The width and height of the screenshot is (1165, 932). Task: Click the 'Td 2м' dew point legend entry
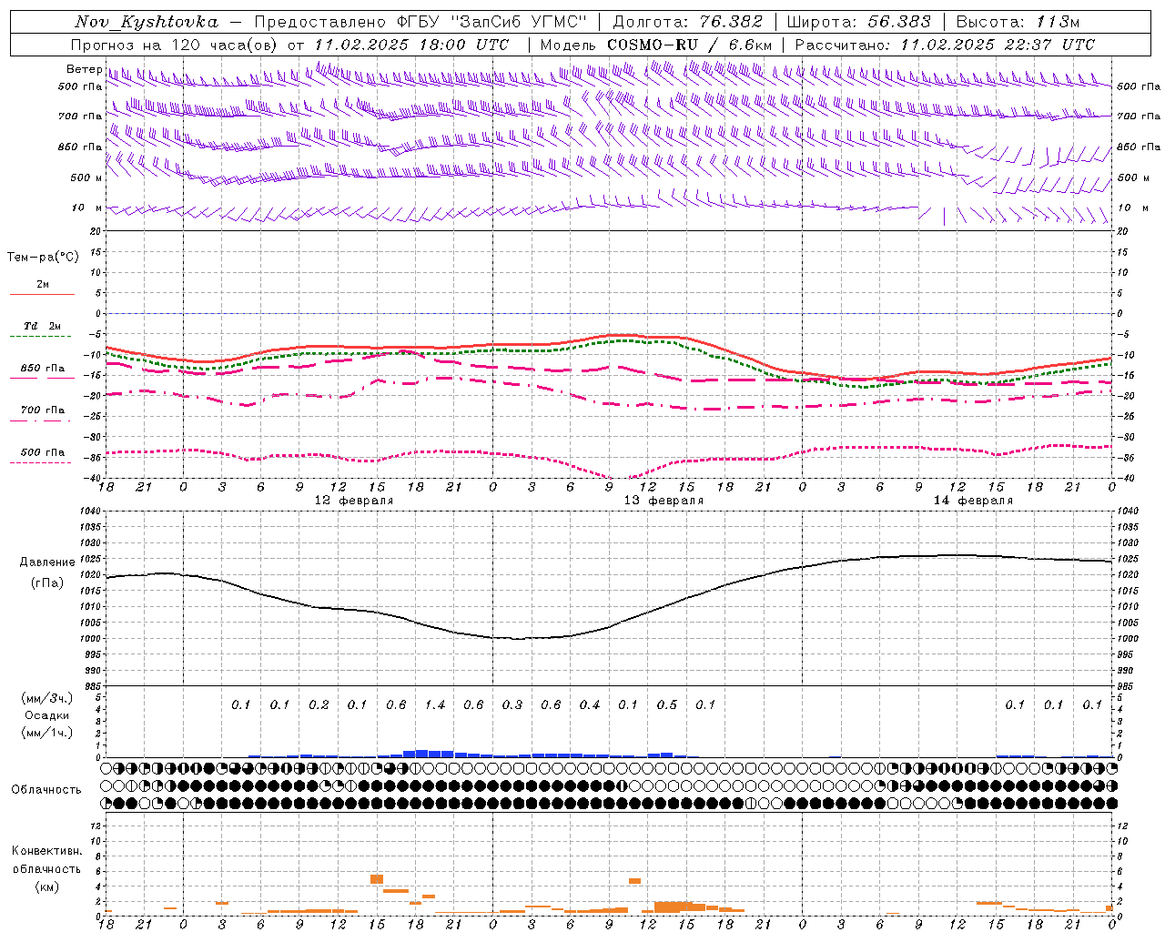click(43, 326)
